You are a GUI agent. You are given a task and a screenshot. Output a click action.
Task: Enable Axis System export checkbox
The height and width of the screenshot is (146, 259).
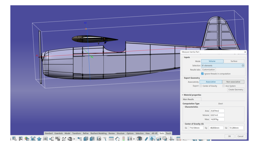click(x=224, y=86)
